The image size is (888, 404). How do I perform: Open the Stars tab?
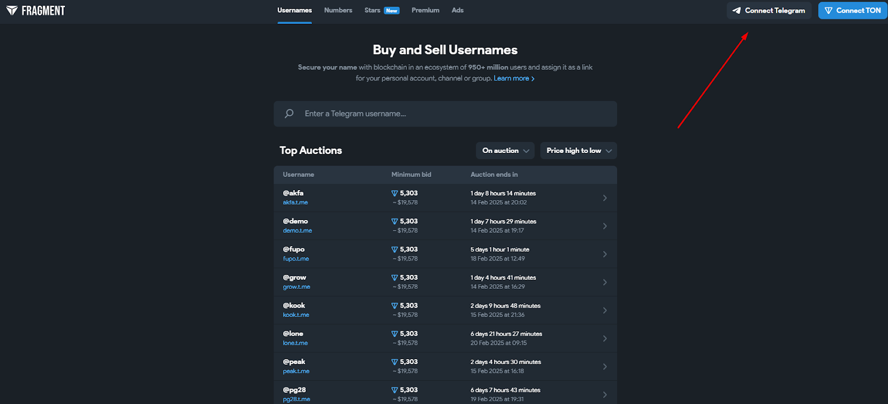(x=372, y=11)
